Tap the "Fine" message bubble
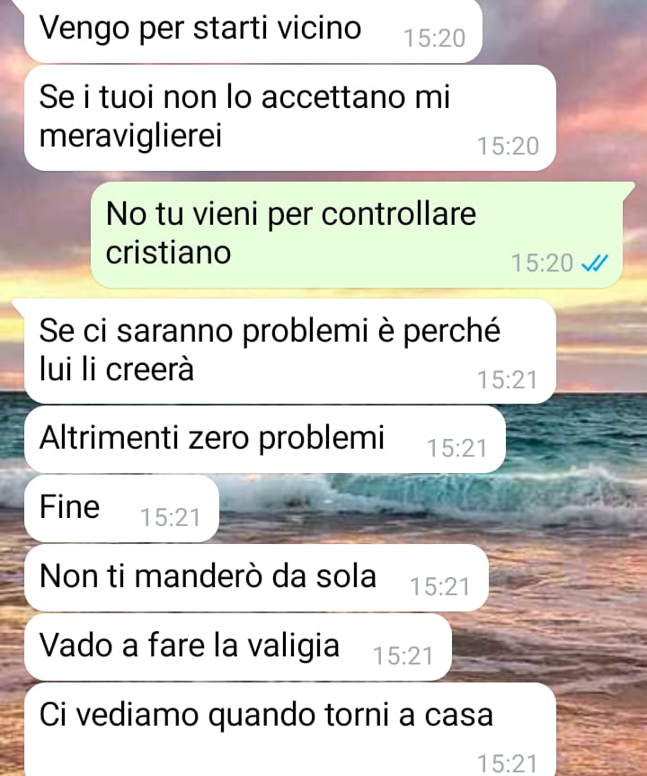The height and width of the screenshot is (776, 647). [x=121, y=508]
